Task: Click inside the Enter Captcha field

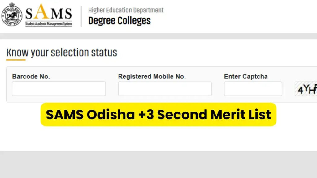Action: point(253,89)
